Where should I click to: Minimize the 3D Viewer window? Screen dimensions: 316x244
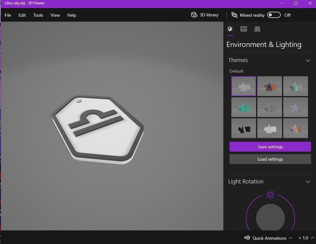tap(282, 3)
